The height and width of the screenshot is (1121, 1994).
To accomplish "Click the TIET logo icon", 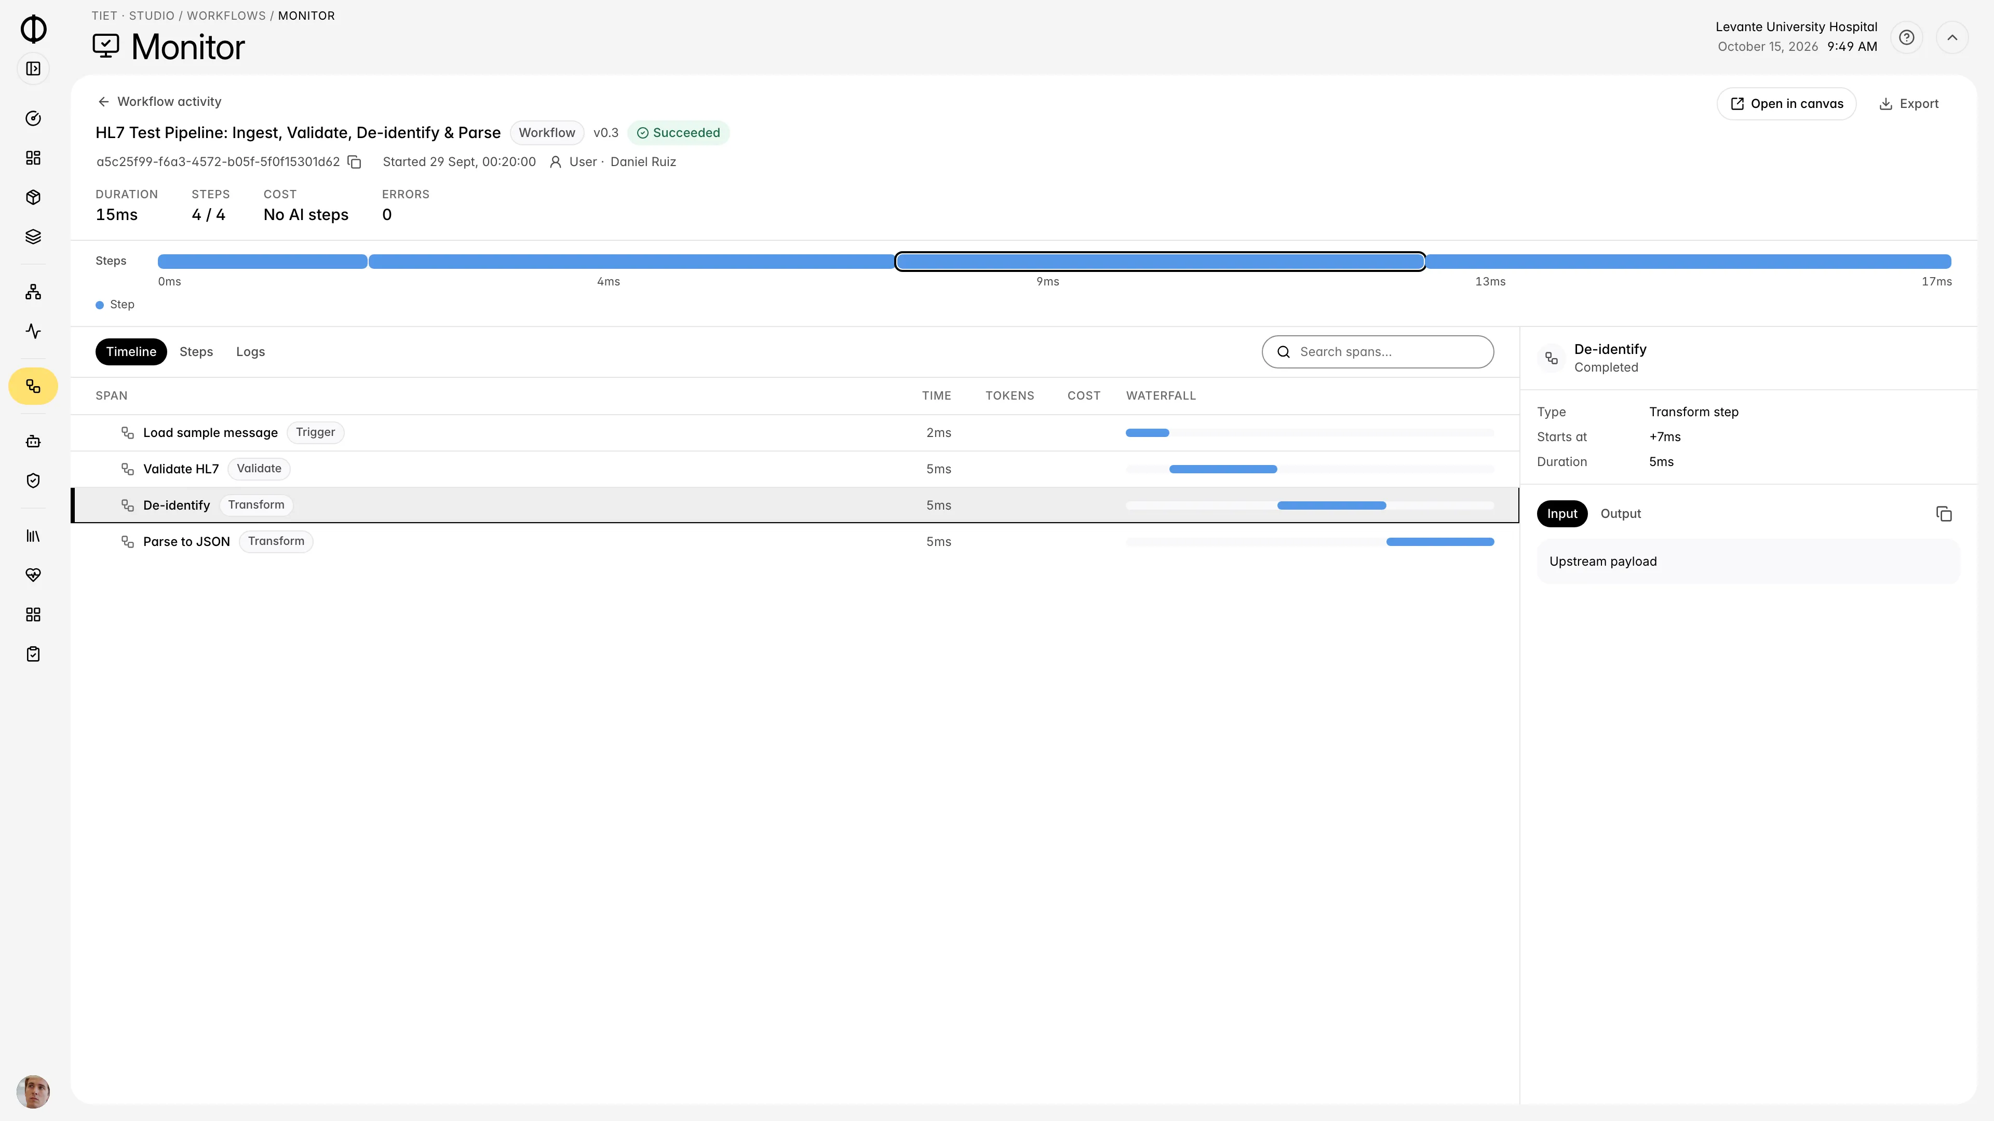I will point(33,29).
